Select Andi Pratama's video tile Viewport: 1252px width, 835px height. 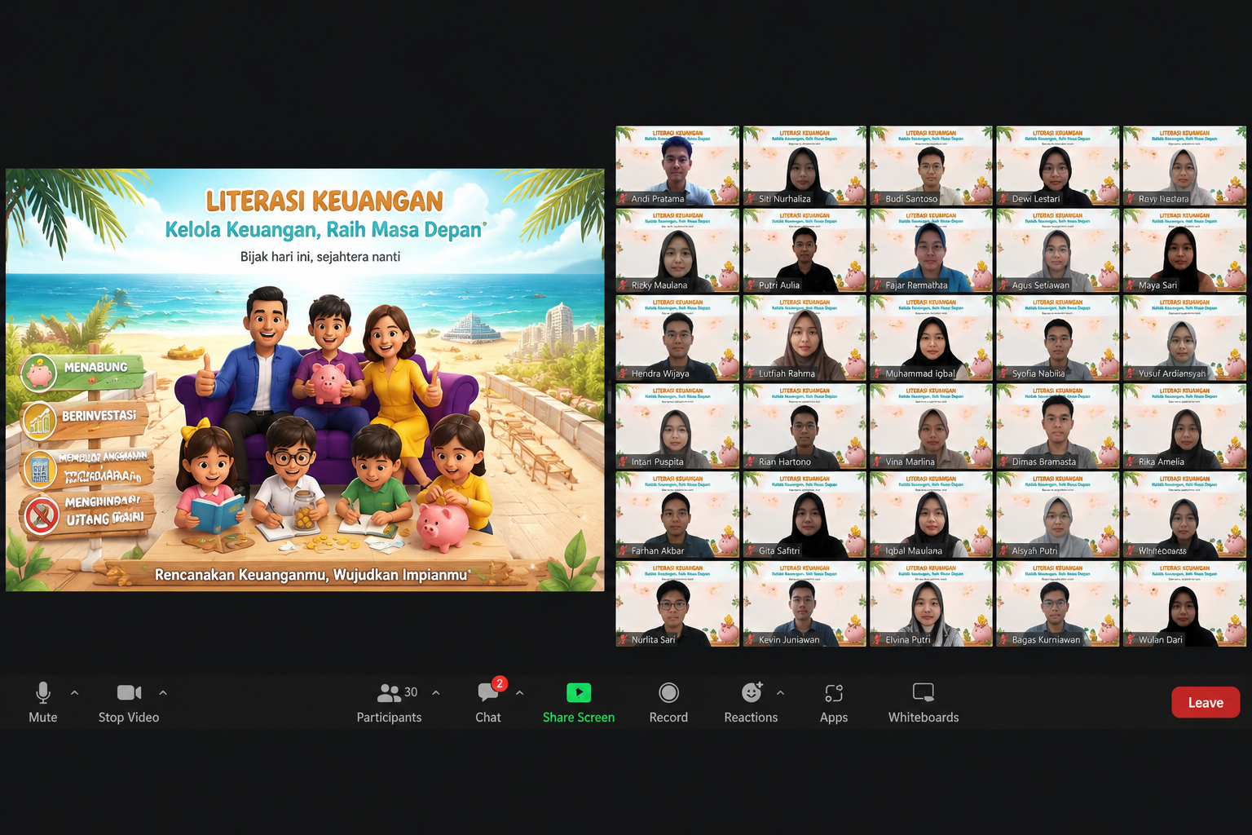point(677,166)
